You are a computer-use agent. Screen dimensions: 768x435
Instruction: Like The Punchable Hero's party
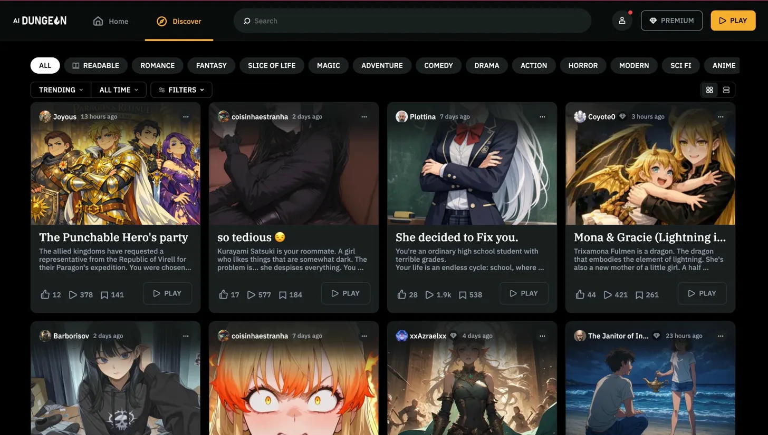pos(45,294)
